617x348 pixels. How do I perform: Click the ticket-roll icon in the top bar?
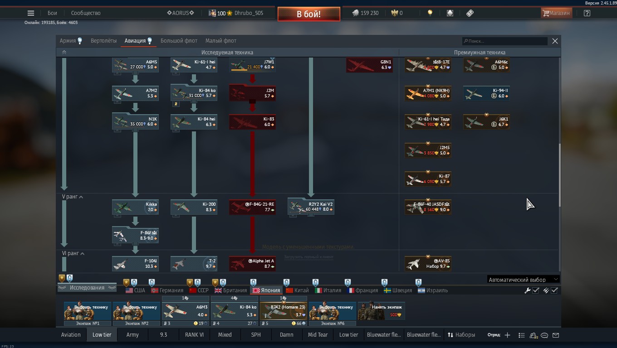click(470, 13)
